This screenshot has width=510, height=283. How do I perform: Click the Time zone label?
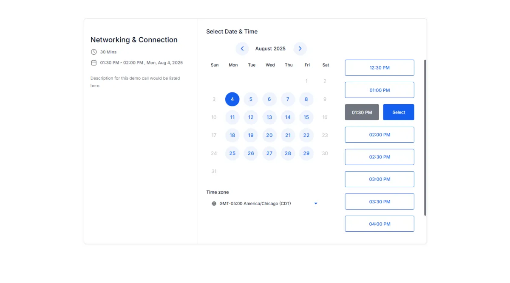[x=218, y=192]
